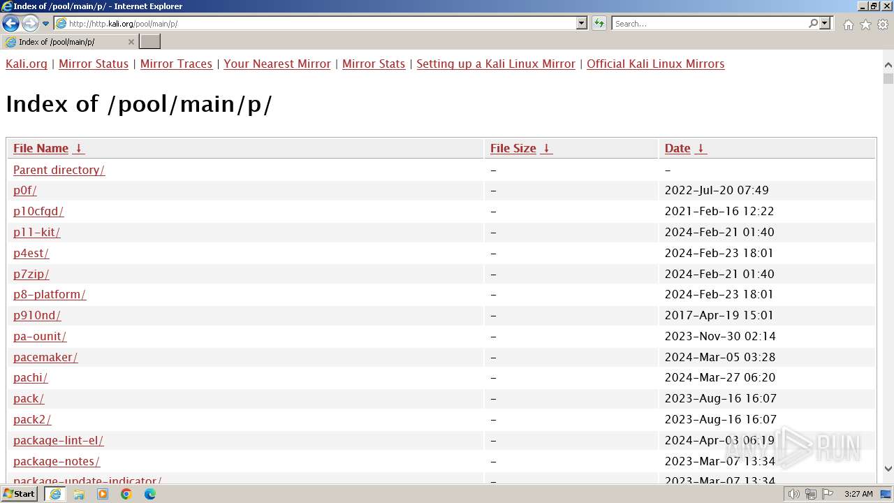Go to Parent directory/

click(x=59, y=170)
